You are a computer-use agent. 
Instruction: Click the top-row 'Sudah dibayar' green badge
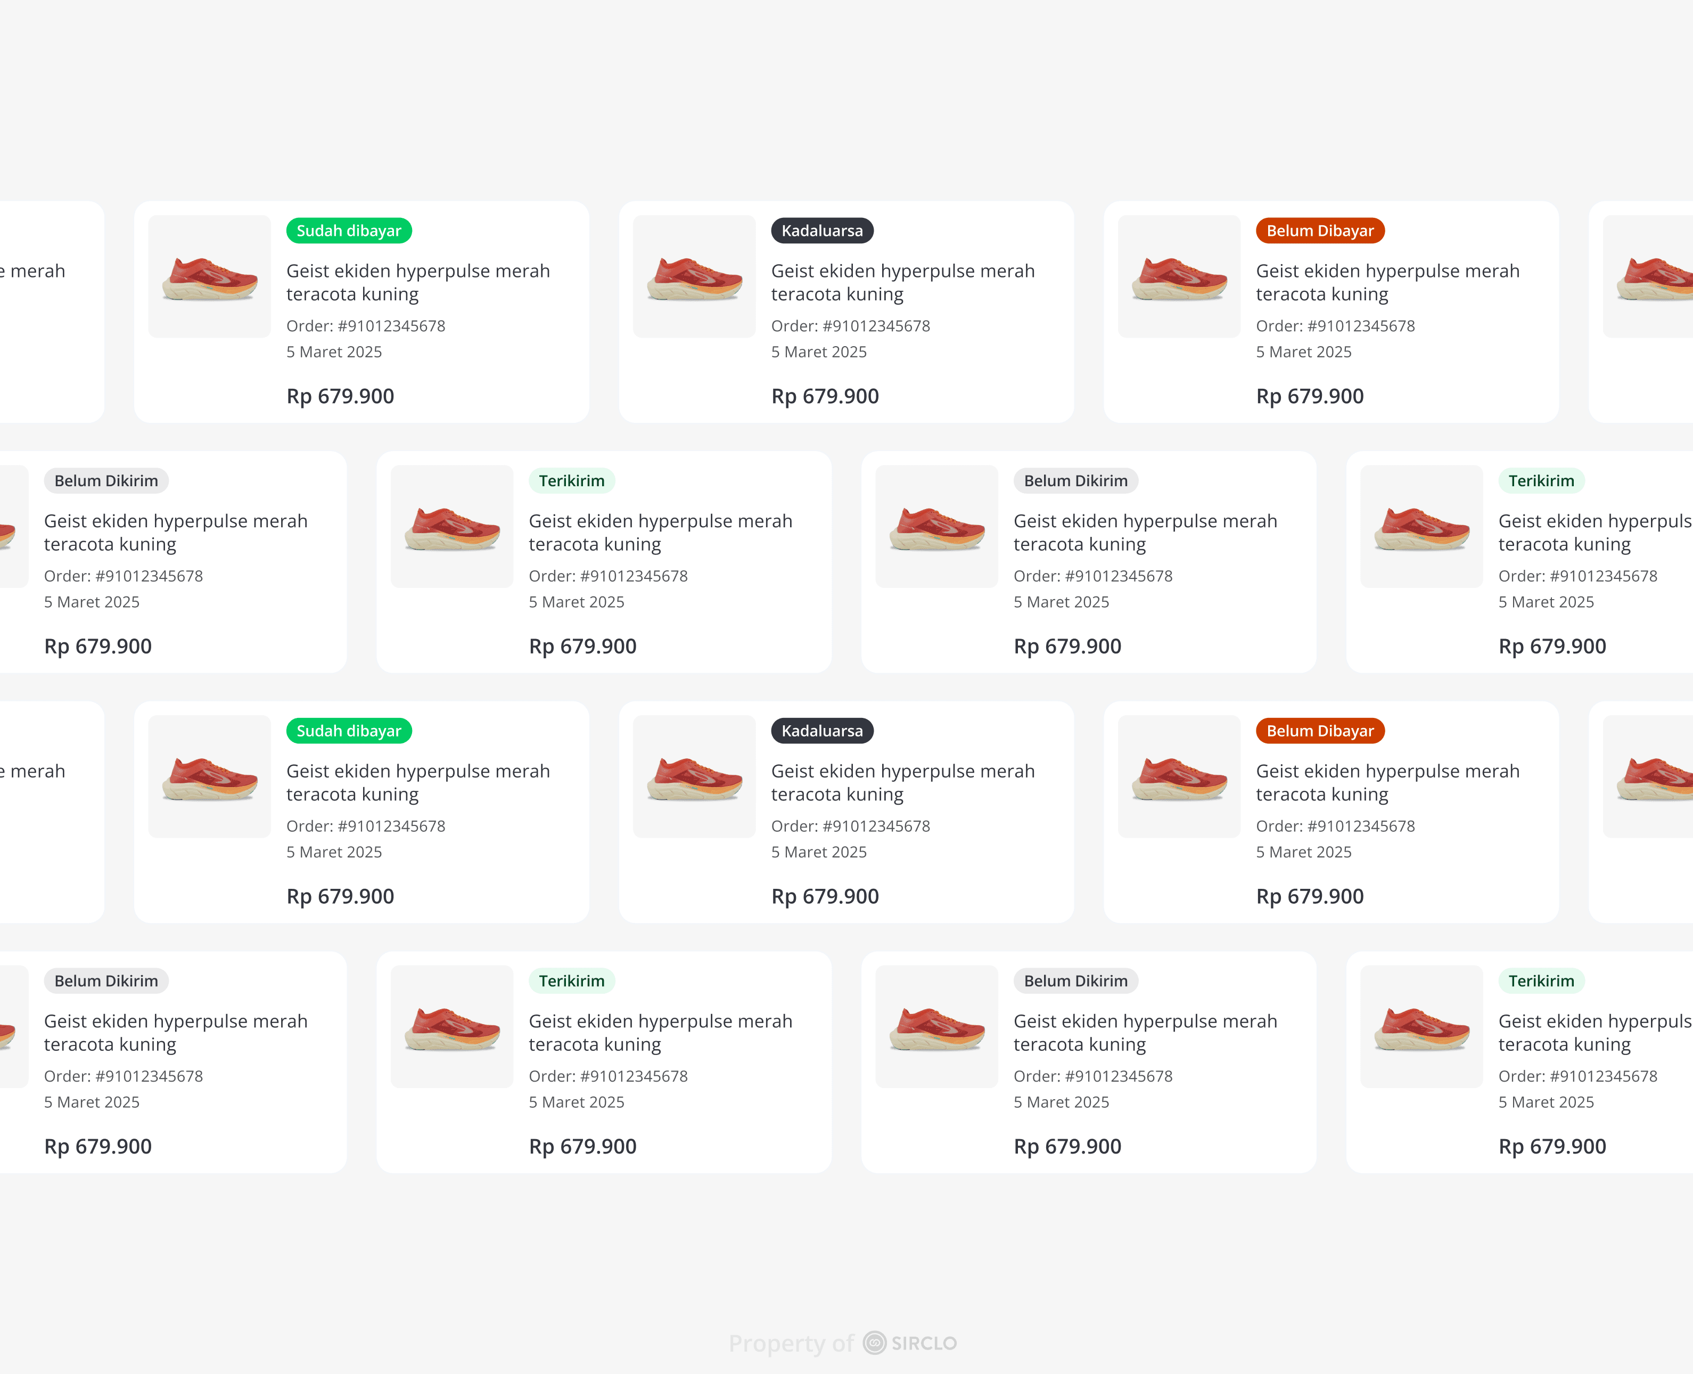(349, 230)
